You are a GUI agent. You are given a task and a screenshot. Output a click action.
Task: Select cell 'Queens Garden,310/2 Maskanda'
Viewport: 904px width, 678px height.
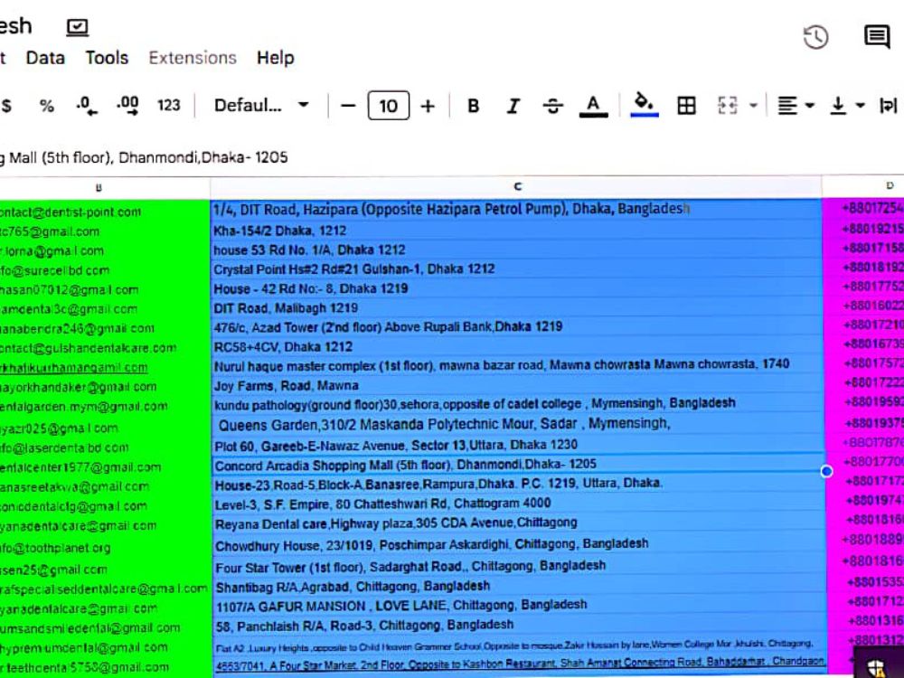coord(516,425)
